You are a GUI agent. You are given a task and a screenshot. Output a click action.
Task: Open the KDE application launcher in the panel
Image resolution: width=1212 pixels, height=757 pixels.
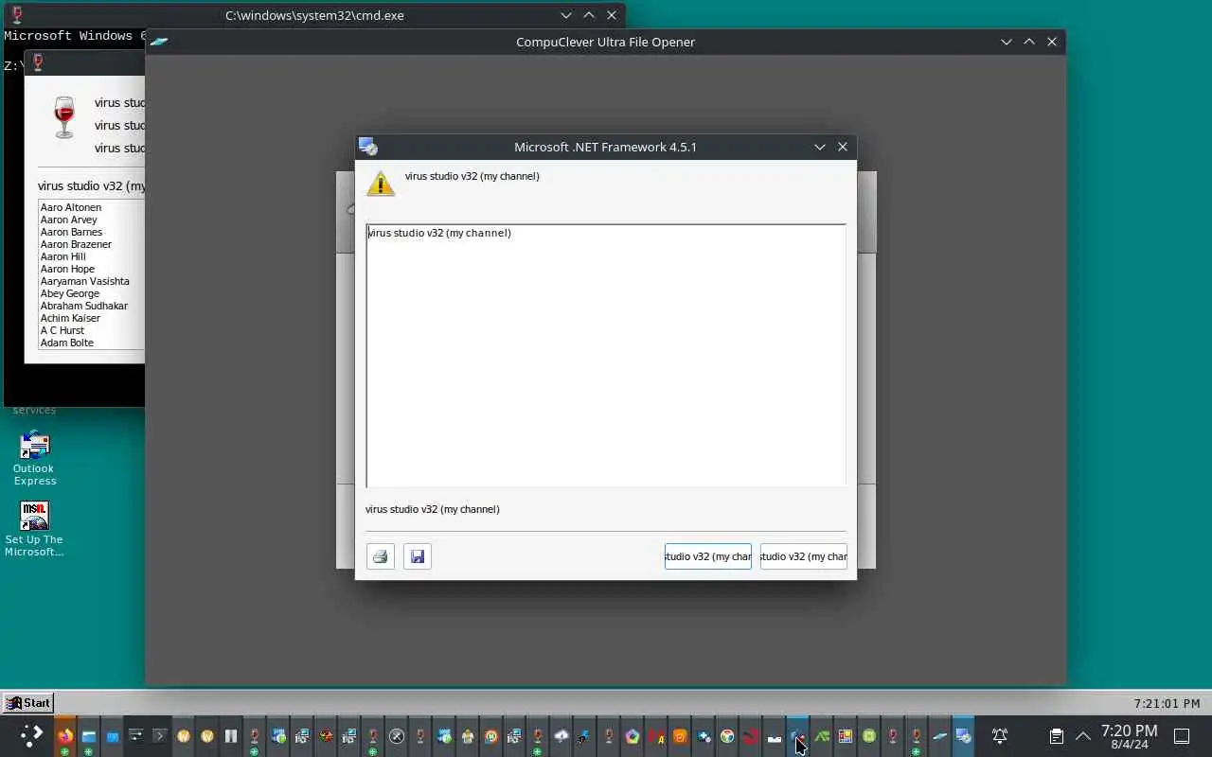[31, 735]
